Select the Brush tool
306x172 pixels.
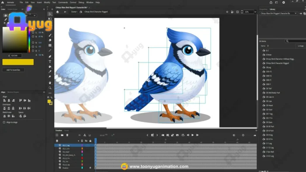[50, 35]
